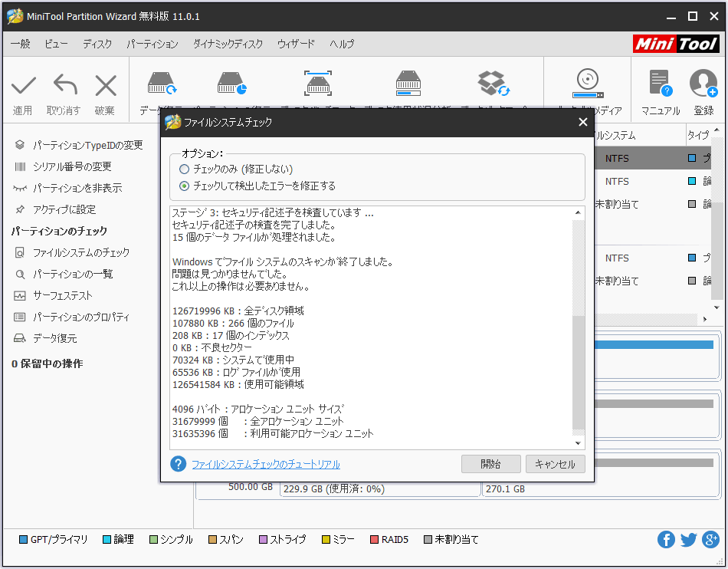
Task: Open the Data Backup toolbar icon
Action: pos(494,83)
